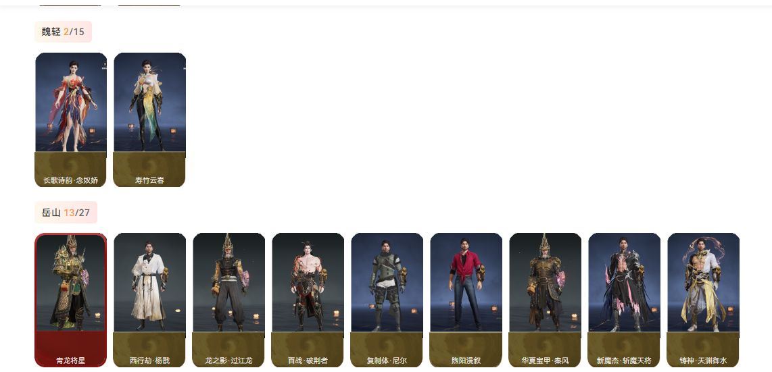Image resolution: width=772 pixels, height=372 pixels.
Task: Select the 华夏宝甲·秦风 skin card
Action: pyautogui.click(x=545, y=300)
